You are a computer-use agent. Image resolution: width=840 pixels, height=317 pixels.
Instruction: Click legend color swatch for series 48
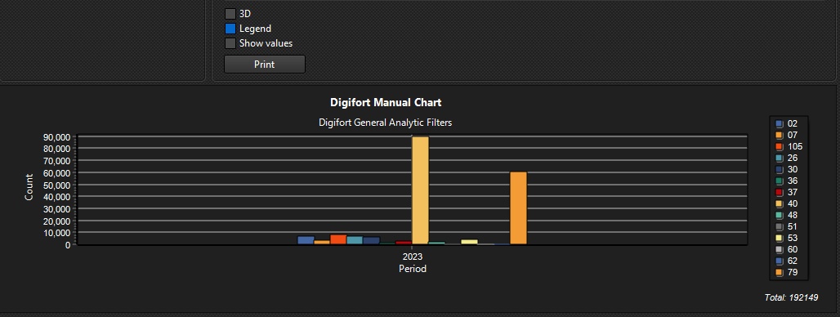[x=780, y=216]
